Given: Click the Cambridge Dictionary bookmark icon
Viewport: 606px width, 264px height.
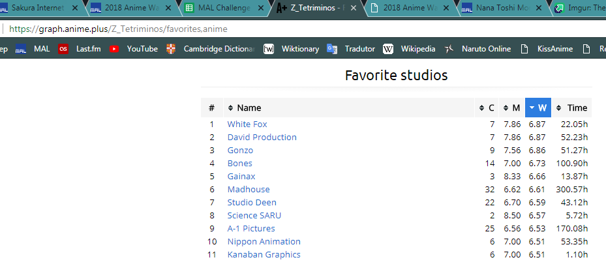Looking at the screenshot, I should pyautogui.click(x=171, y=49).
